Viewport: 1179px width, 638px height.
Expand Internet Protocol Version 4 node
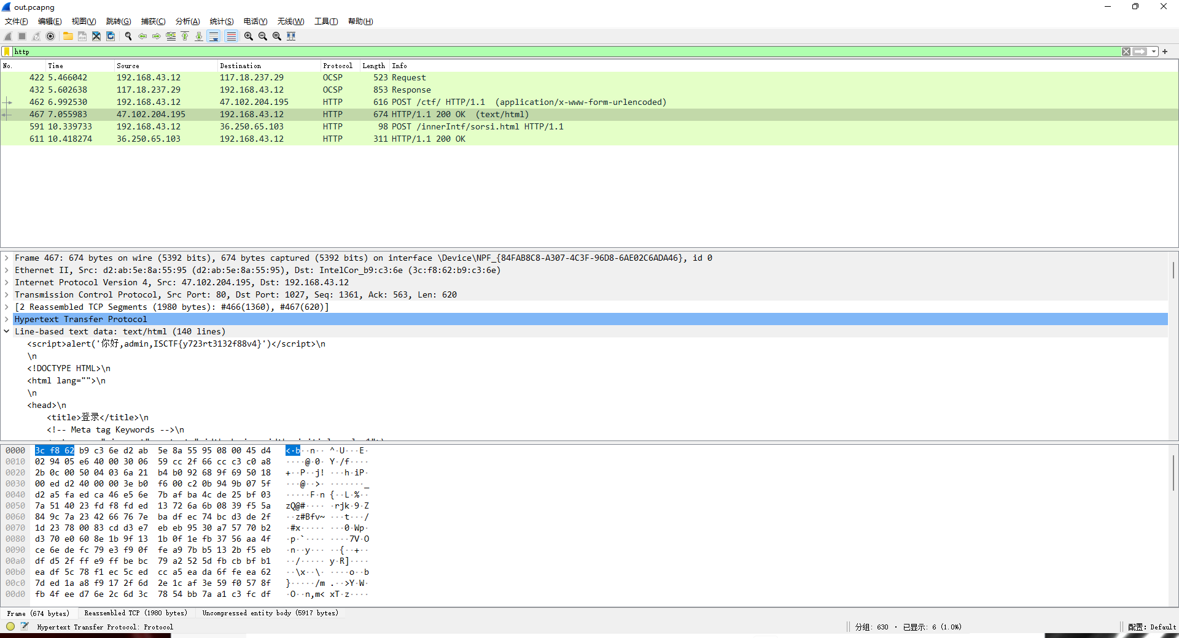click(x=7, y=283)
